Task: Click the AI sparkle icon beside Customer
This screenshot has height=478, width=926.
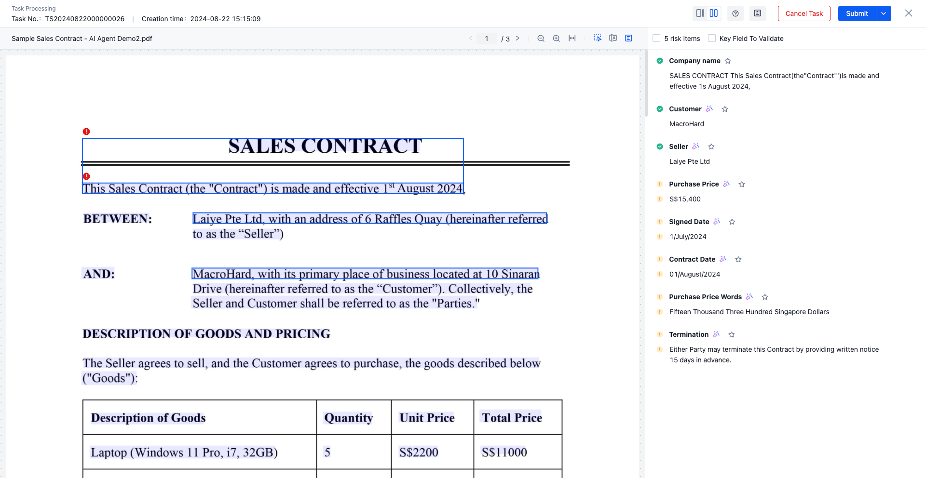Action: pos(709,108)
